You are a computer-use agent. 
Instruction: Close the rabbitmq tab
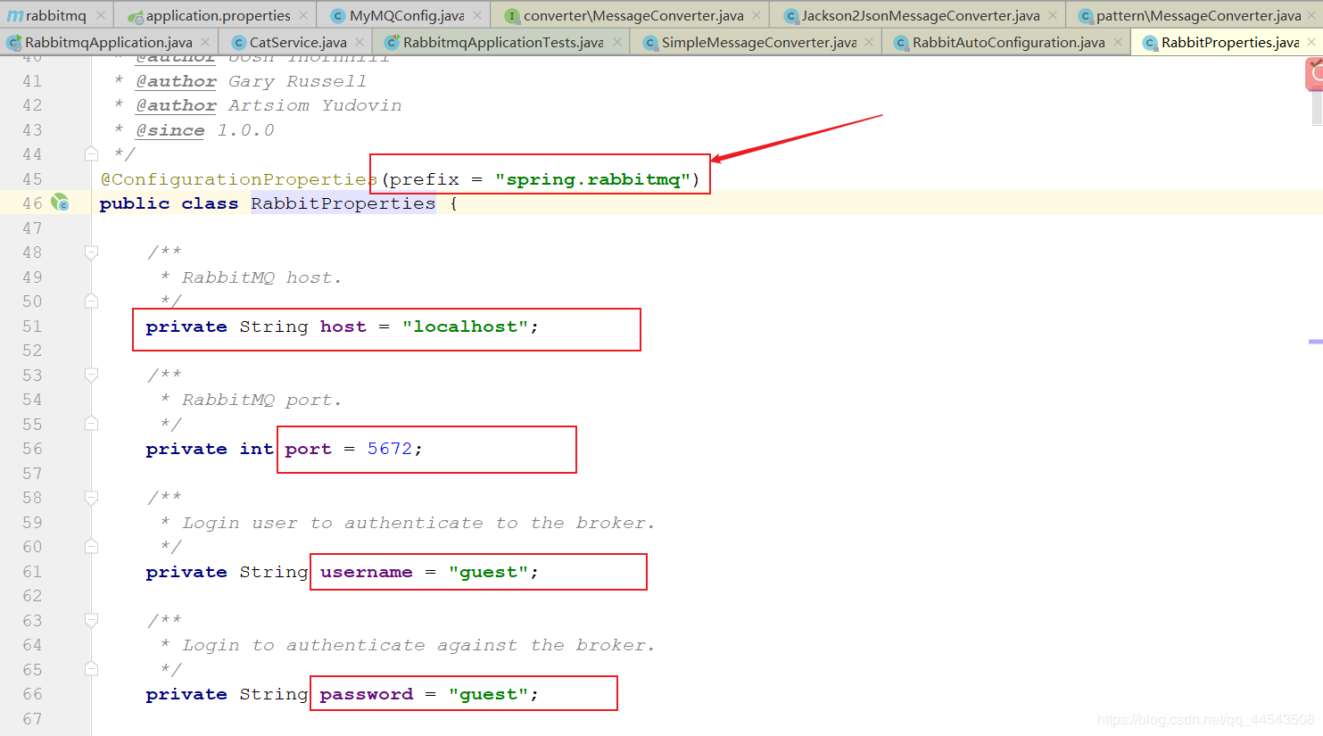click(101, 15)
